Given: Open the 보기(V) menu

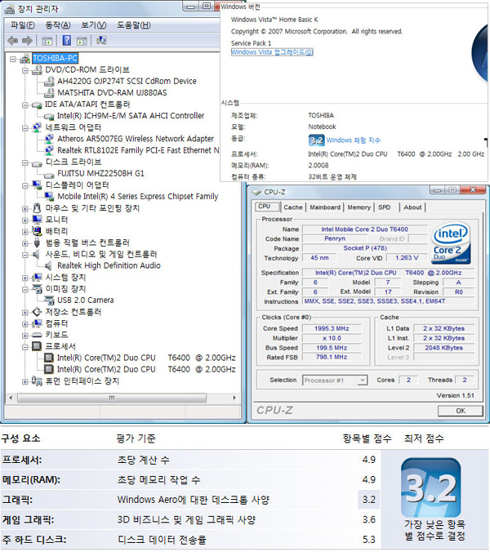Looking at the screenshot, I should [94, 25].
